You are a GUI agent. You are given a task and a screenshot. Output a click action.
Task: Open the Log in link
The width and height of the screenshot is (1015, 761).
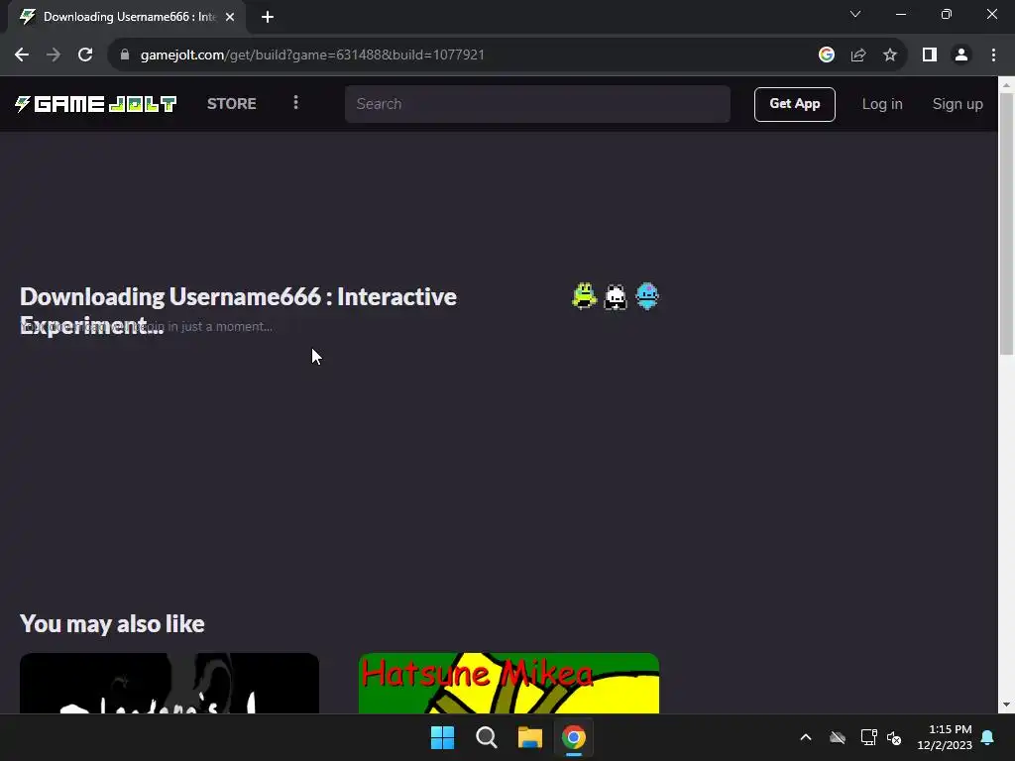(x=881, y=104)
